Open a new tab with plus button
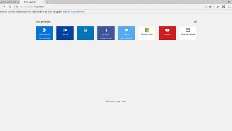The image size is (232, 131). click(47, 2)
